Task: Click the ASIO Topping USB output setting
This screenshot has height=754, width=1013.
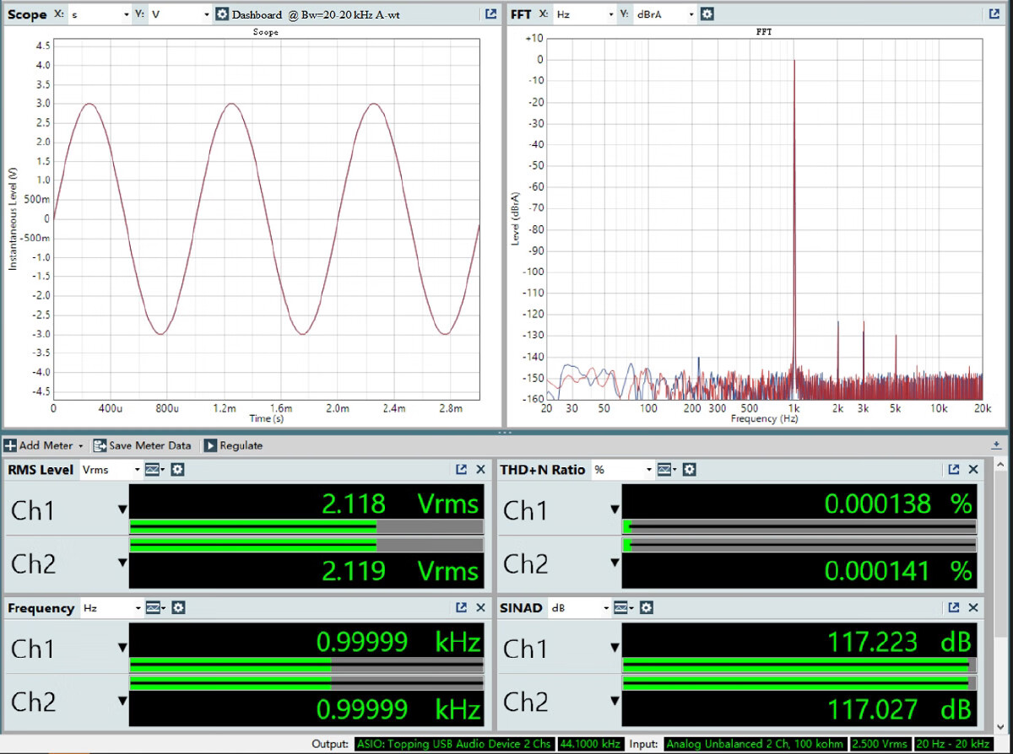Action: pos(454,744)
